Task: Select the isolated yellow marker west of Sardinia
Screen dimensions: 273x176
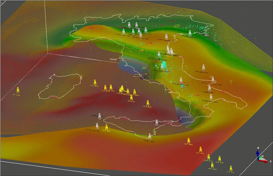Action: click(x=17, y=91)
